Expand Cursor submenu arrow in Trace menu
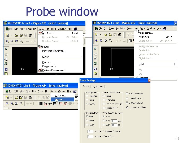This screenshot has height=143, width=191. (81, 56)
